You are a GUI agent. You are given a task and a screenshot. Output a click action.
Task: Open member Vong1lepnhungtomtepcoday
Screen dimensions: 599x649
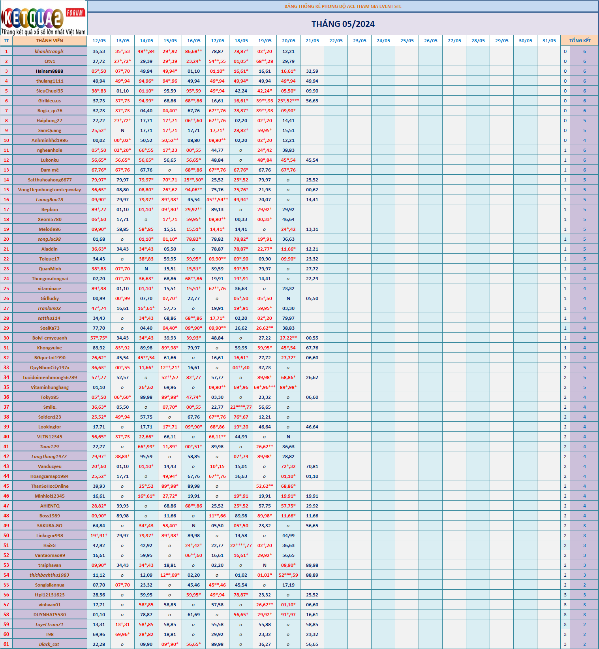[49, 190]
